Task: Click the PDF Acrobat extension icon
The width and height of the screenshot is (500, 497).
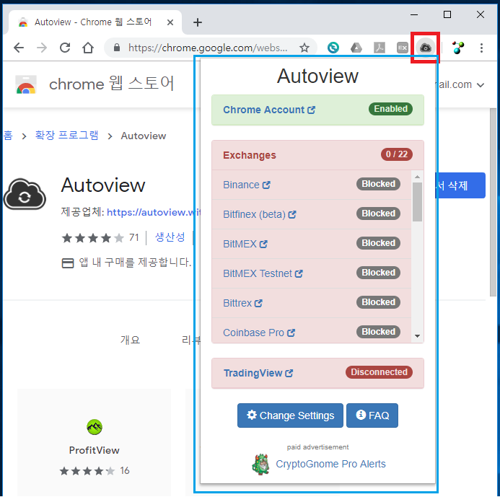Action: (x=379, y=48)
